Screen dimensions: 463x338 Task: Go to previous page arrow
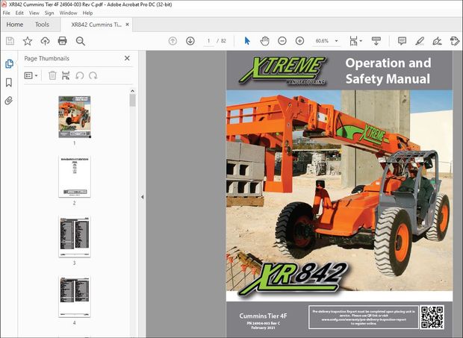[x=173, y=41]
